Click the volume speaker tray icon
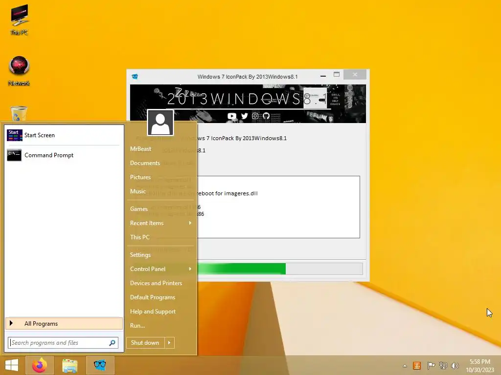Viewport: 501px width, 375px height. click(455, 365)
